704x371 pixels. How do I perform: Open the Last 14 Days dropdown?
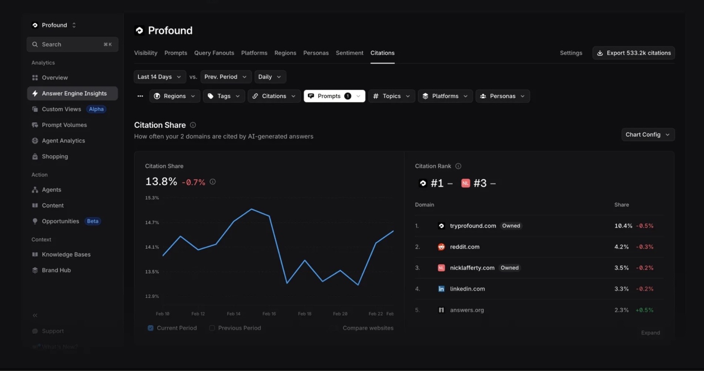[160, 77]
